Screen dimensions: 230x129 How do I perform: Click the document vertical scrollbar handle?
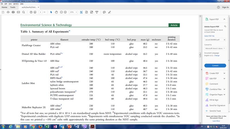point(200,55)
